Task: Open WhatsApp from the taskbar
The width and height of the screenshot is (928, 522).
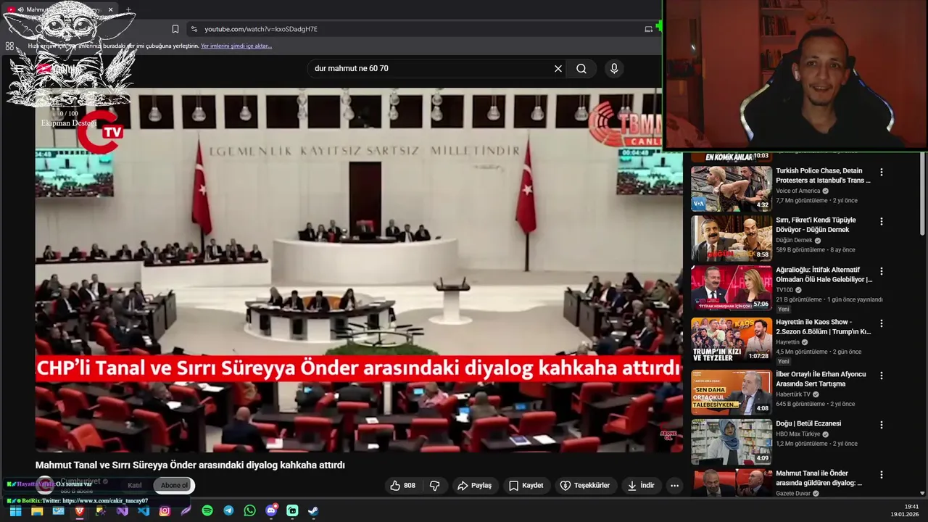Action: [249, 510]
